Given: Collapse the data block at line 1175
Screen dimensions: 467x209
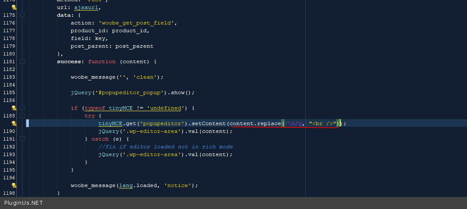Looking at the screenshot, I should 22,15.
